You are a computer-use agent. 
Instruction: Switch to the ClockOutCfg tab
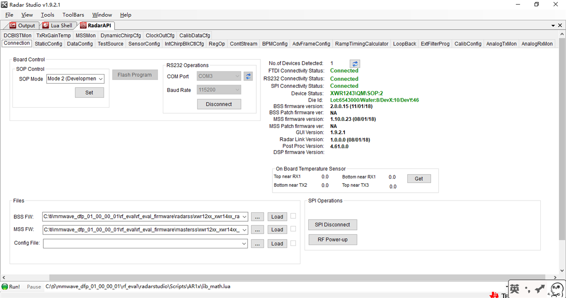click(x=160, y=35)
